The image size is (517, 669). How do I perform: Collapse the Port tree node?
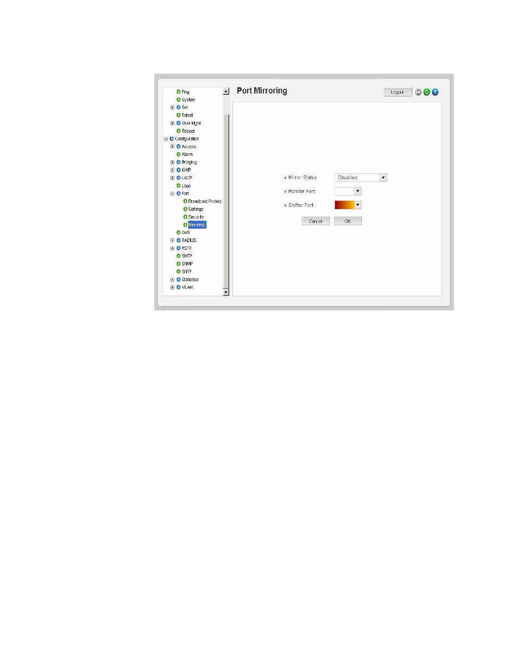tap(172, 193)
